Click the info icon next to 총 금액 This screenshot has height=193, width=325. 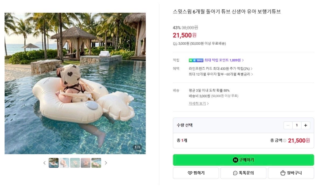[284, 140]
